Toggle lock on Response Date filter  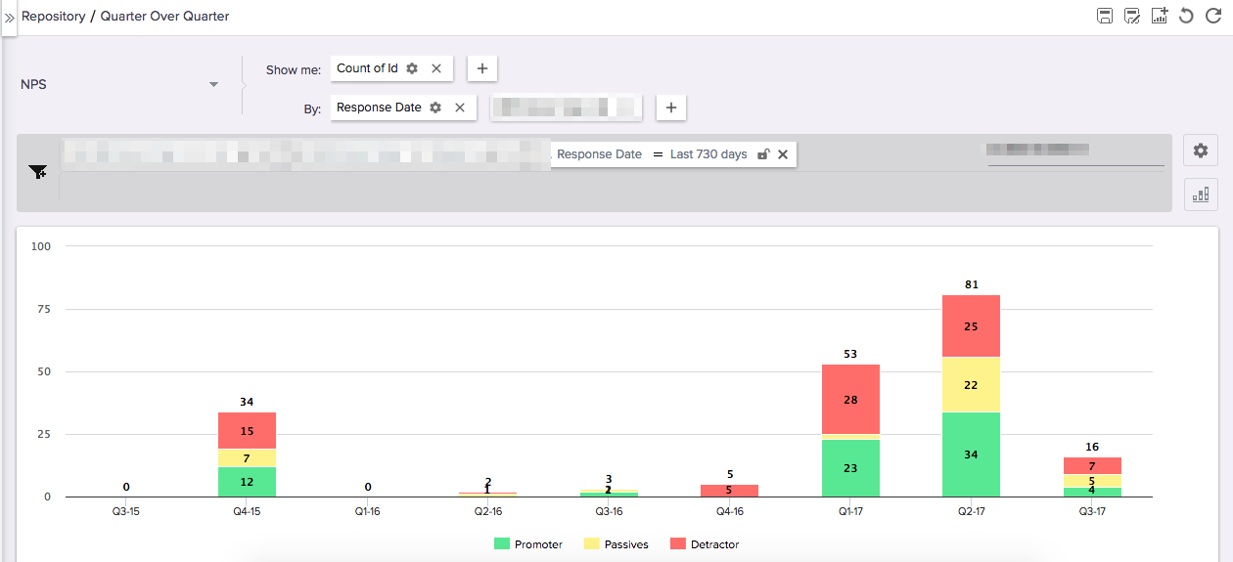[763, 154]
